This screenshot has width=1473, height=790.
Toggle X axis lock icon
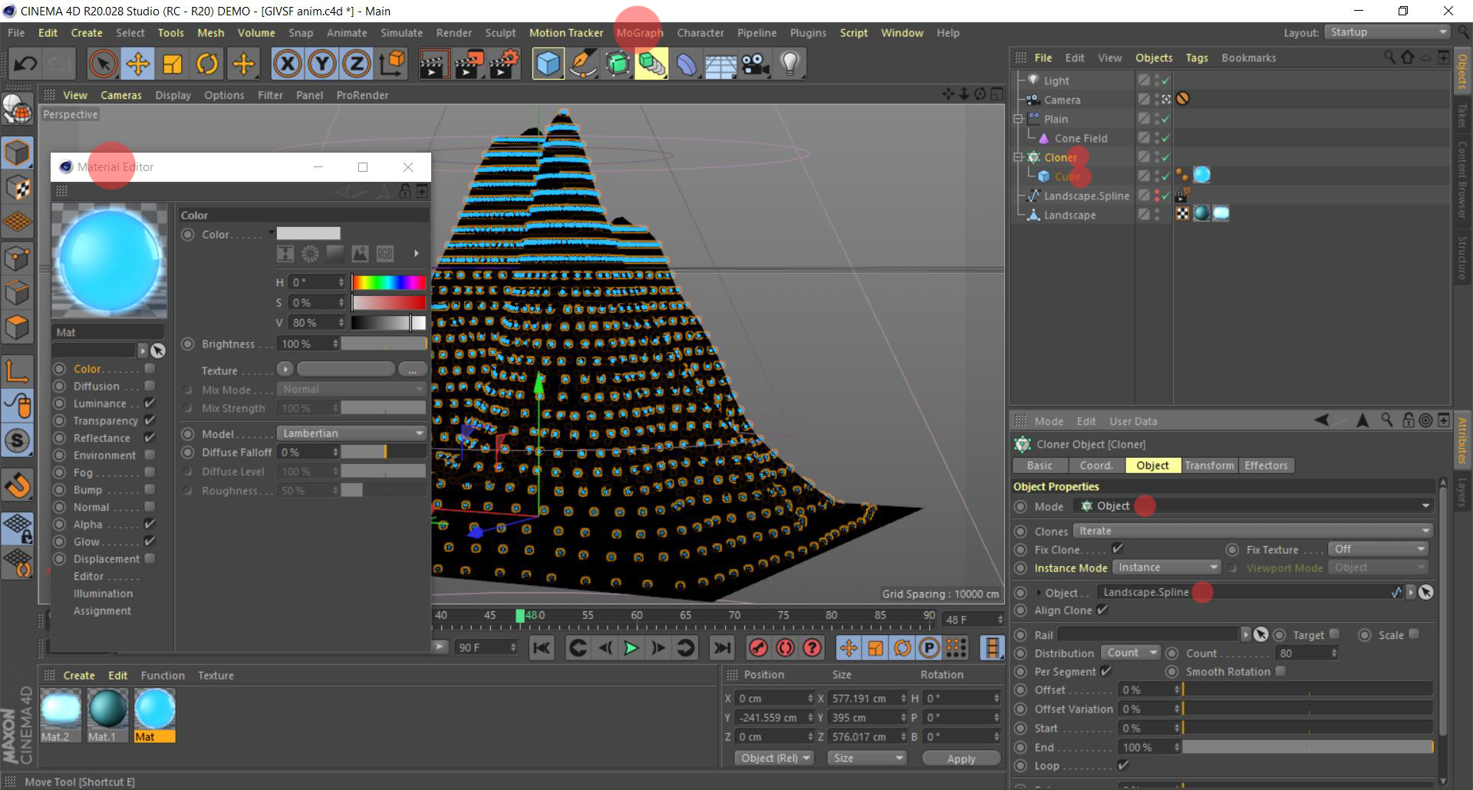pos(287,64)
